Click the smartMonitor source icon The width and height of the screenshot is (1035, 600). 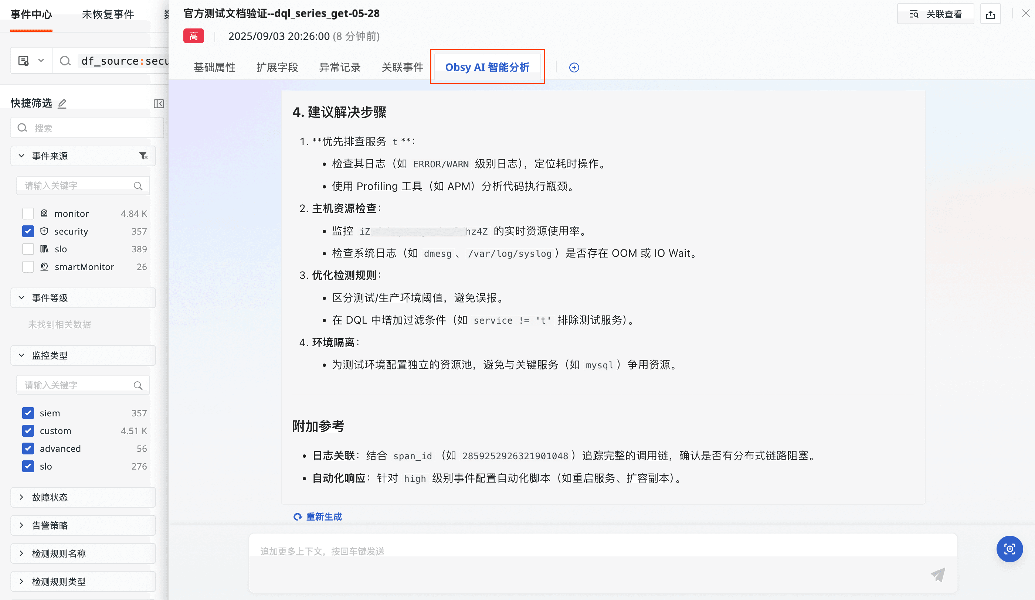point(44,267)
